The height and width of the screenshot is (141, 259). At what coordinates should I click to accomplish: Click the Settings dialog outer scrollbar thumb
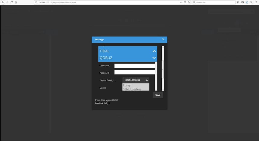click(163, 69)
